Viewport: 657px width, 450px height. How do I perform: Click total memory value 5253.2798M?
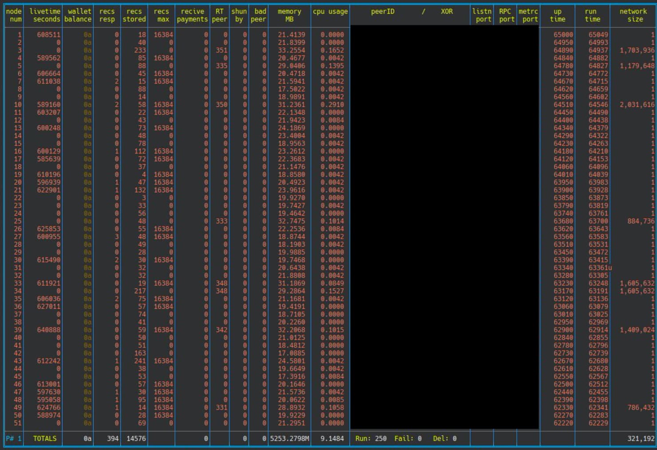tap(289, 438)
